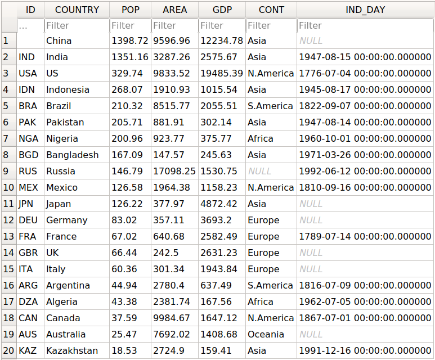Select the NULL IND_DAY cell for Japan

(365, 204)
